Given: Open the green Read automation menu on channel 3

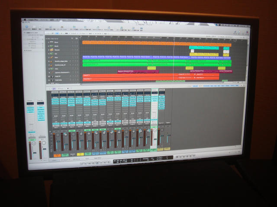Looking at the screenshot, I should point(72,131).
